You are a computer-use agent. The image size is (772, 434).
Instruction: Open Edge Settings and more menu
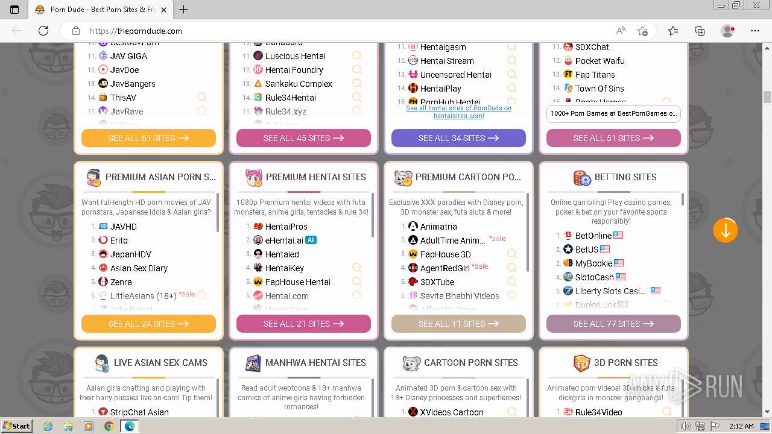point(755,31)
